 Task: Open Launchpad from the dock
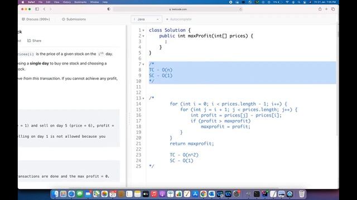pyautogui.click(x=63, y=194)
